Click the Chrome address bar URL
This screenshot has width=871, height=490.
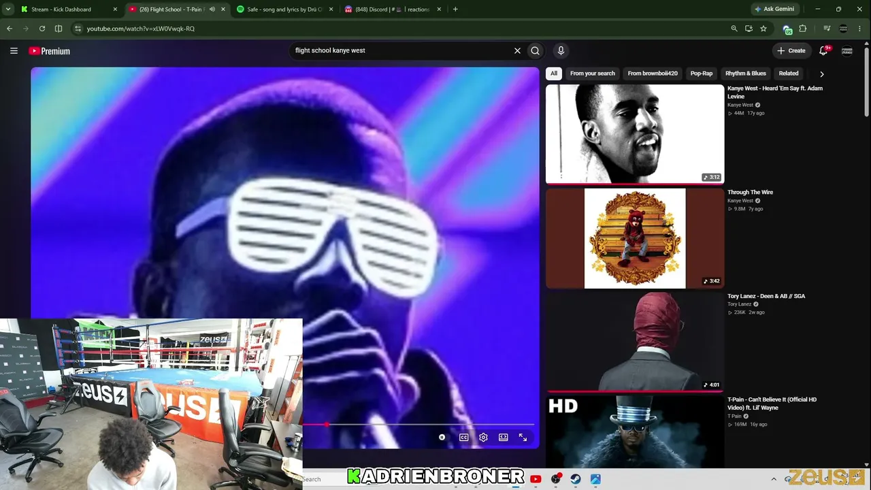(x=141, y=29)
